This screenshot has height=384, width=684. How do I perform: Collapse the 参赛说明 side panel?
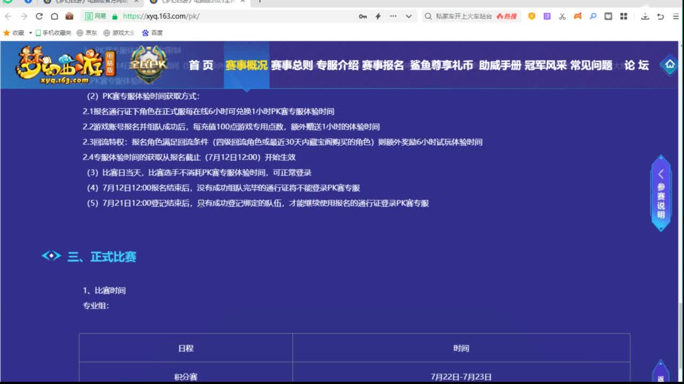660,174
